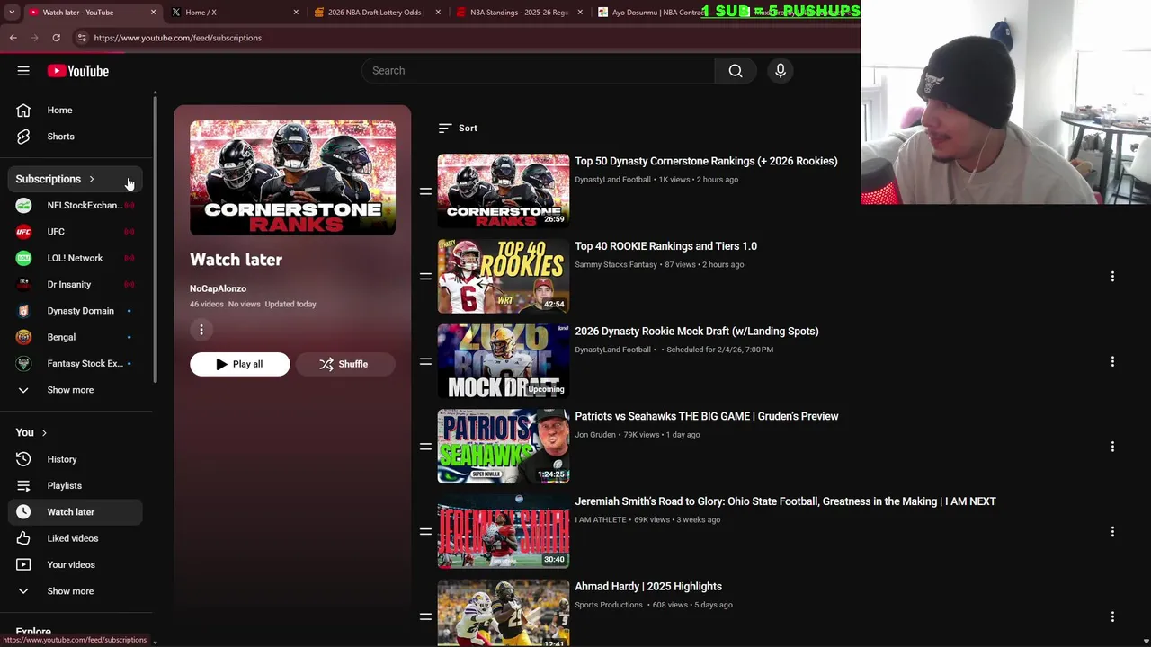The height and width of the screenshot is (647, 1151).
Task: Expand the You section header
Action: (31, 433)
